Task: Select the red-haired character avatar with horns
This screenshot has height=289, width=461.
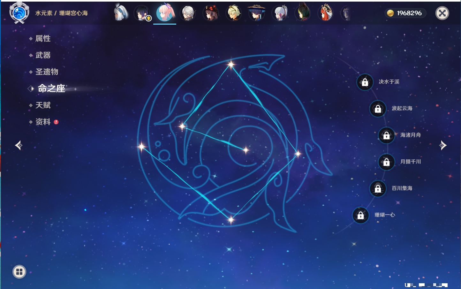Action: coord(325,13)
